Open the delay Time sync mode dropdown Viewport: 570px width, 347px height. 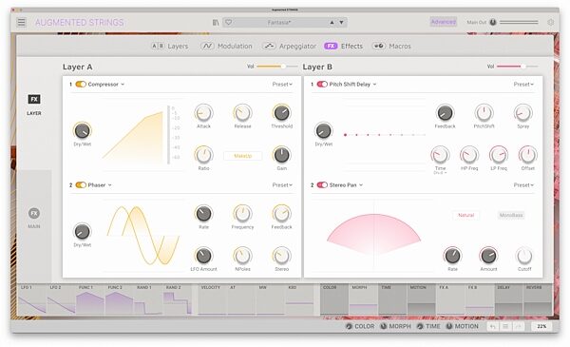[x=440, y=173]
